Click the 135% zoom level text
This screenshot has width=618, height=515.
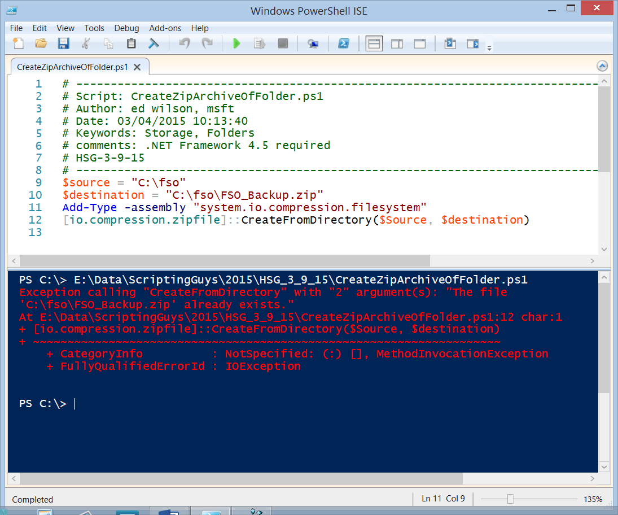click(593, 499)
